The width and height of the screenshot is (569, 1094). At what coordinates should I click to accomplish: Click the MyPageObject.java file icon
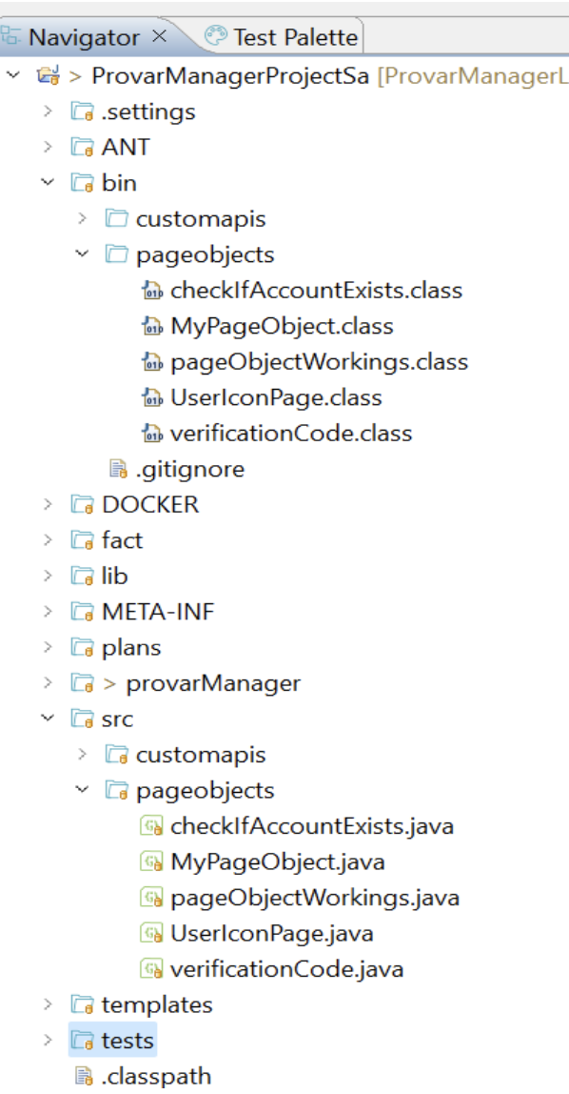click(151, 862)
